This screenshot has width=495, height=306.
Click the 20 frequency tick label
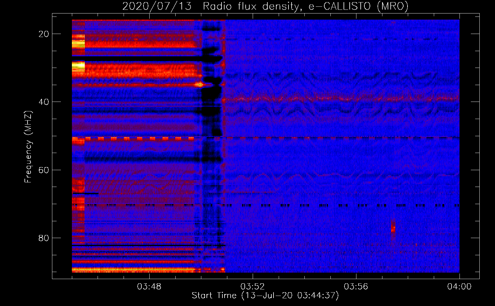pyautogui.click(x=44, y=34)
